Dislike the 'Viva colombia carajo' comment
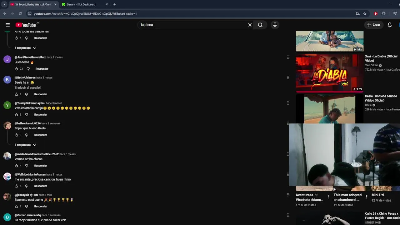 tap(27, 115)
